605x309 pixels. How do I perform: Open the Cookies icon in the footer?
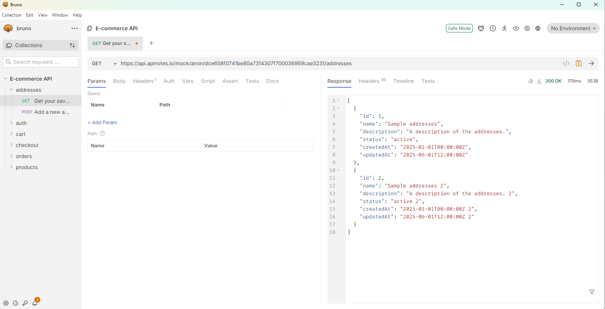click(x=16, y=303)
